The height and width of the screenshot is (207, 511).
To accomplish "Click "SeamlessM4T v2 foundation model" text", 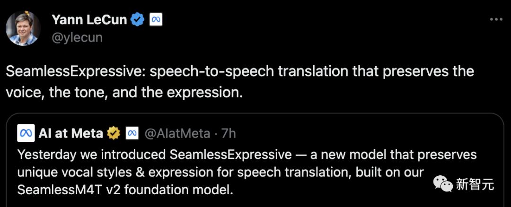I will point(125,190).
